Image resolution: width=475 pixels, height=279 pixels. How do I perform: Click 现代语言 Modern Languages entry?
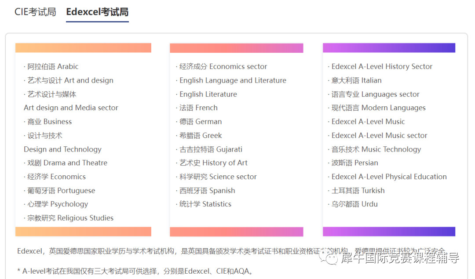(x=378, y=108)
